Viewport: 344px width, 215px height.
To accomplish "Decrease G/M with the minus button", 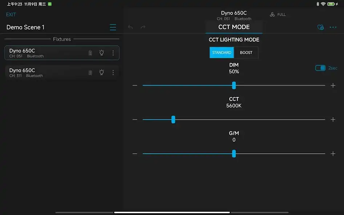I will (135, 154).
